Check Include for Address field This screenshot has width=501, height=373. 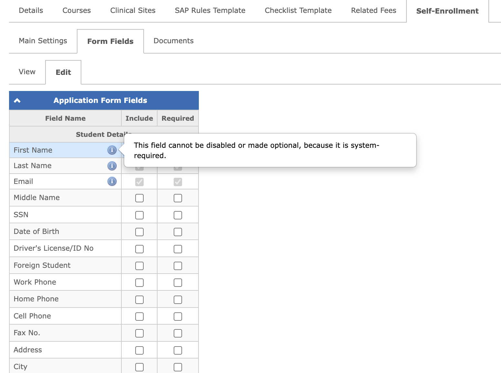[139, 350]
